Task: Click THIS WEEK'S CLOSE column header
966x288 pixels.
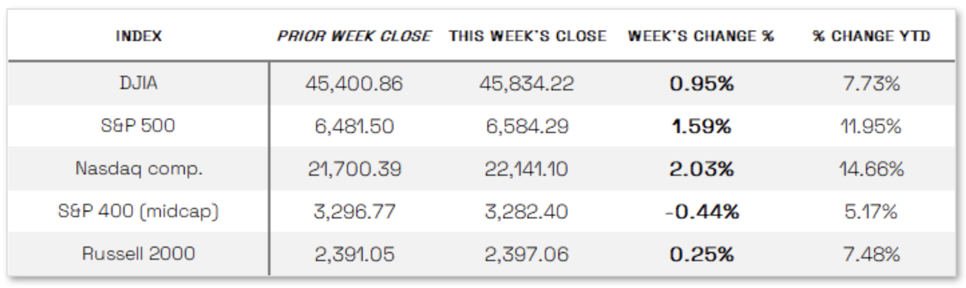Action: click(527, 36)
